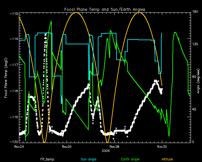Click the 180 degree angle tick label
Screen dimensions: 202x162
pyautogui.click(x=195, y=12)
